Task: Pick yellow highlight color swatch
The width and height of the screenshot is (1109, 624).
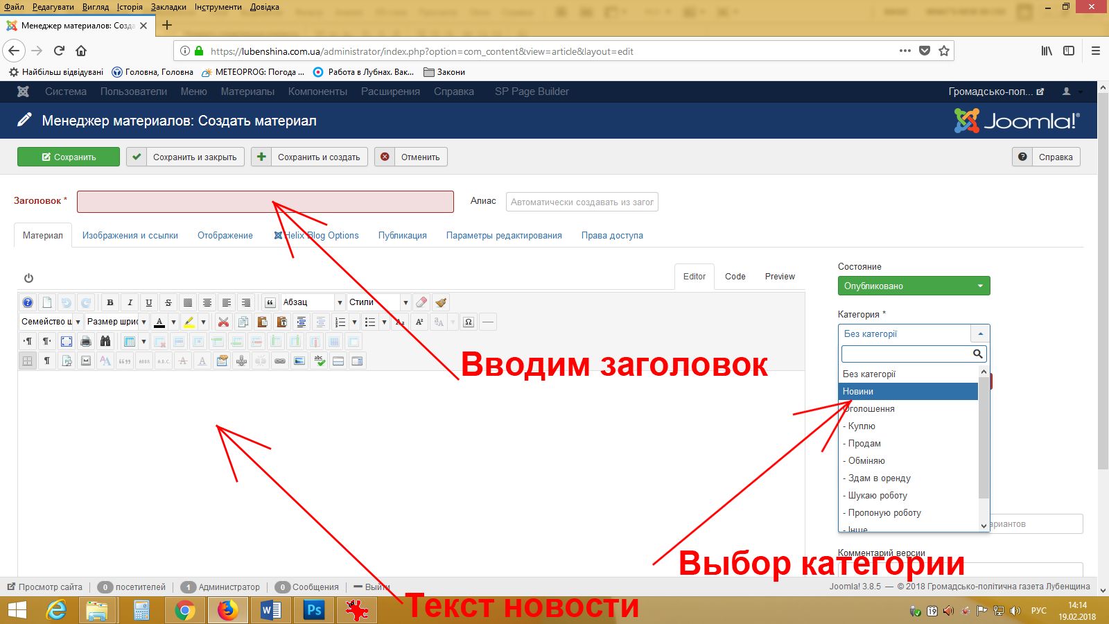Action: pos(189,322)
